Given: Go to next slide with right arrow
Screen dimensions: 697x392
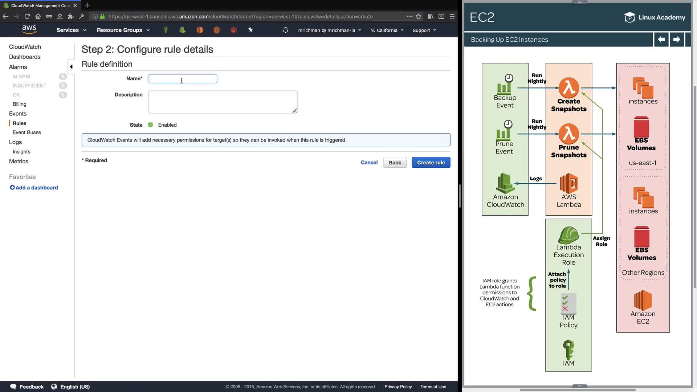Looking at the screenshot, I should (x=676, y=40).
